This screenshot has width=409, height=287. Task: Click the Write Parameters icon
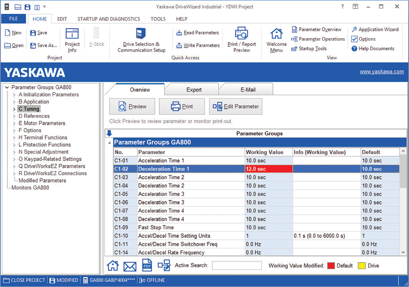point(179,46)
